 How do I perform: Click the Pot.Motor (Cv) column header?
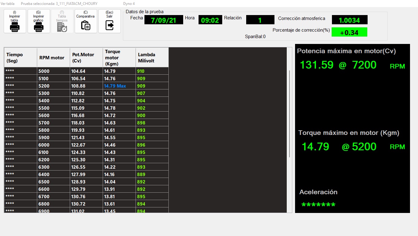(x=86, y=57)
